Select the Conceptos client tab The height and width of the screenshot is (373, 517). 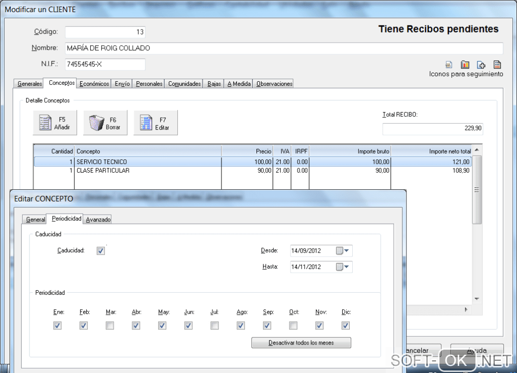[61, 83]
